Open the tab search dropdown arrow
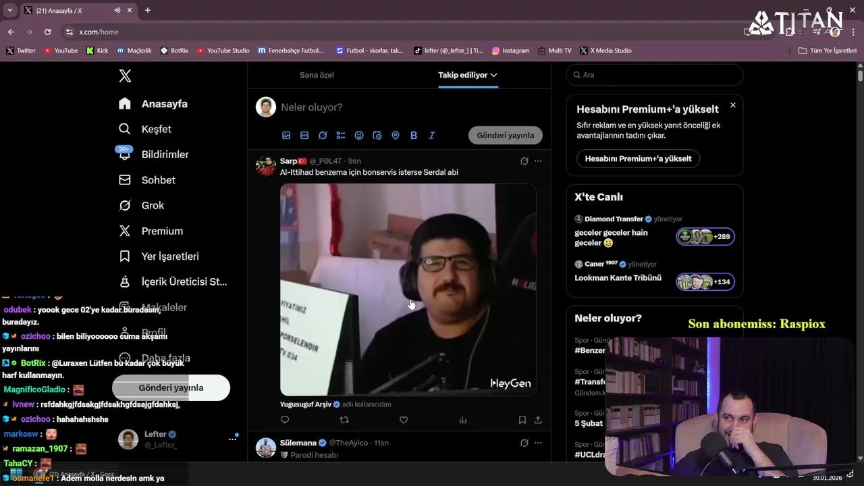Image resolution: width=864 pixels, height=486 pixels. (9, 10)
